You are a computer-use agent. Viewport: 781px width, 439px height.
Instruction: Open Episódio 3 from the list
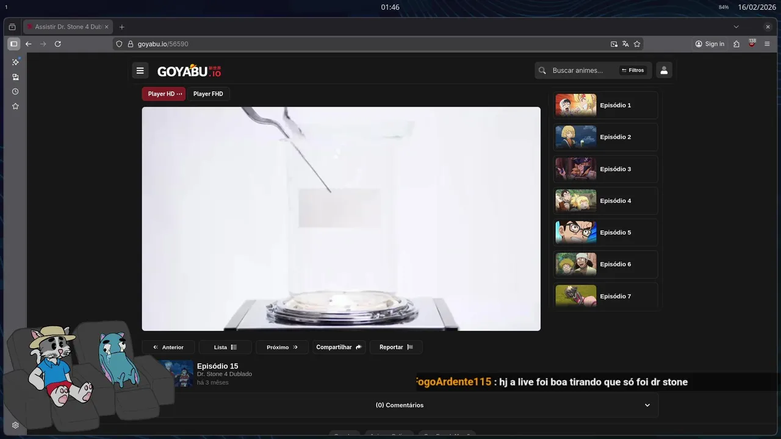coord(606,169)
